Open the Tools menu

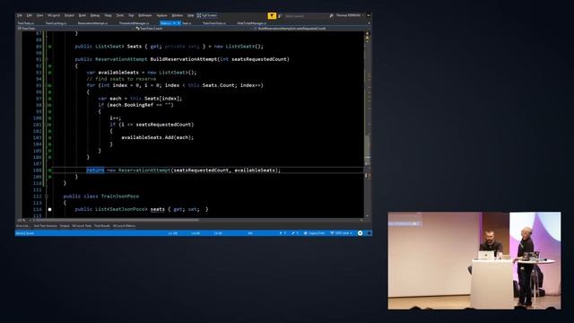coord(120,15)
